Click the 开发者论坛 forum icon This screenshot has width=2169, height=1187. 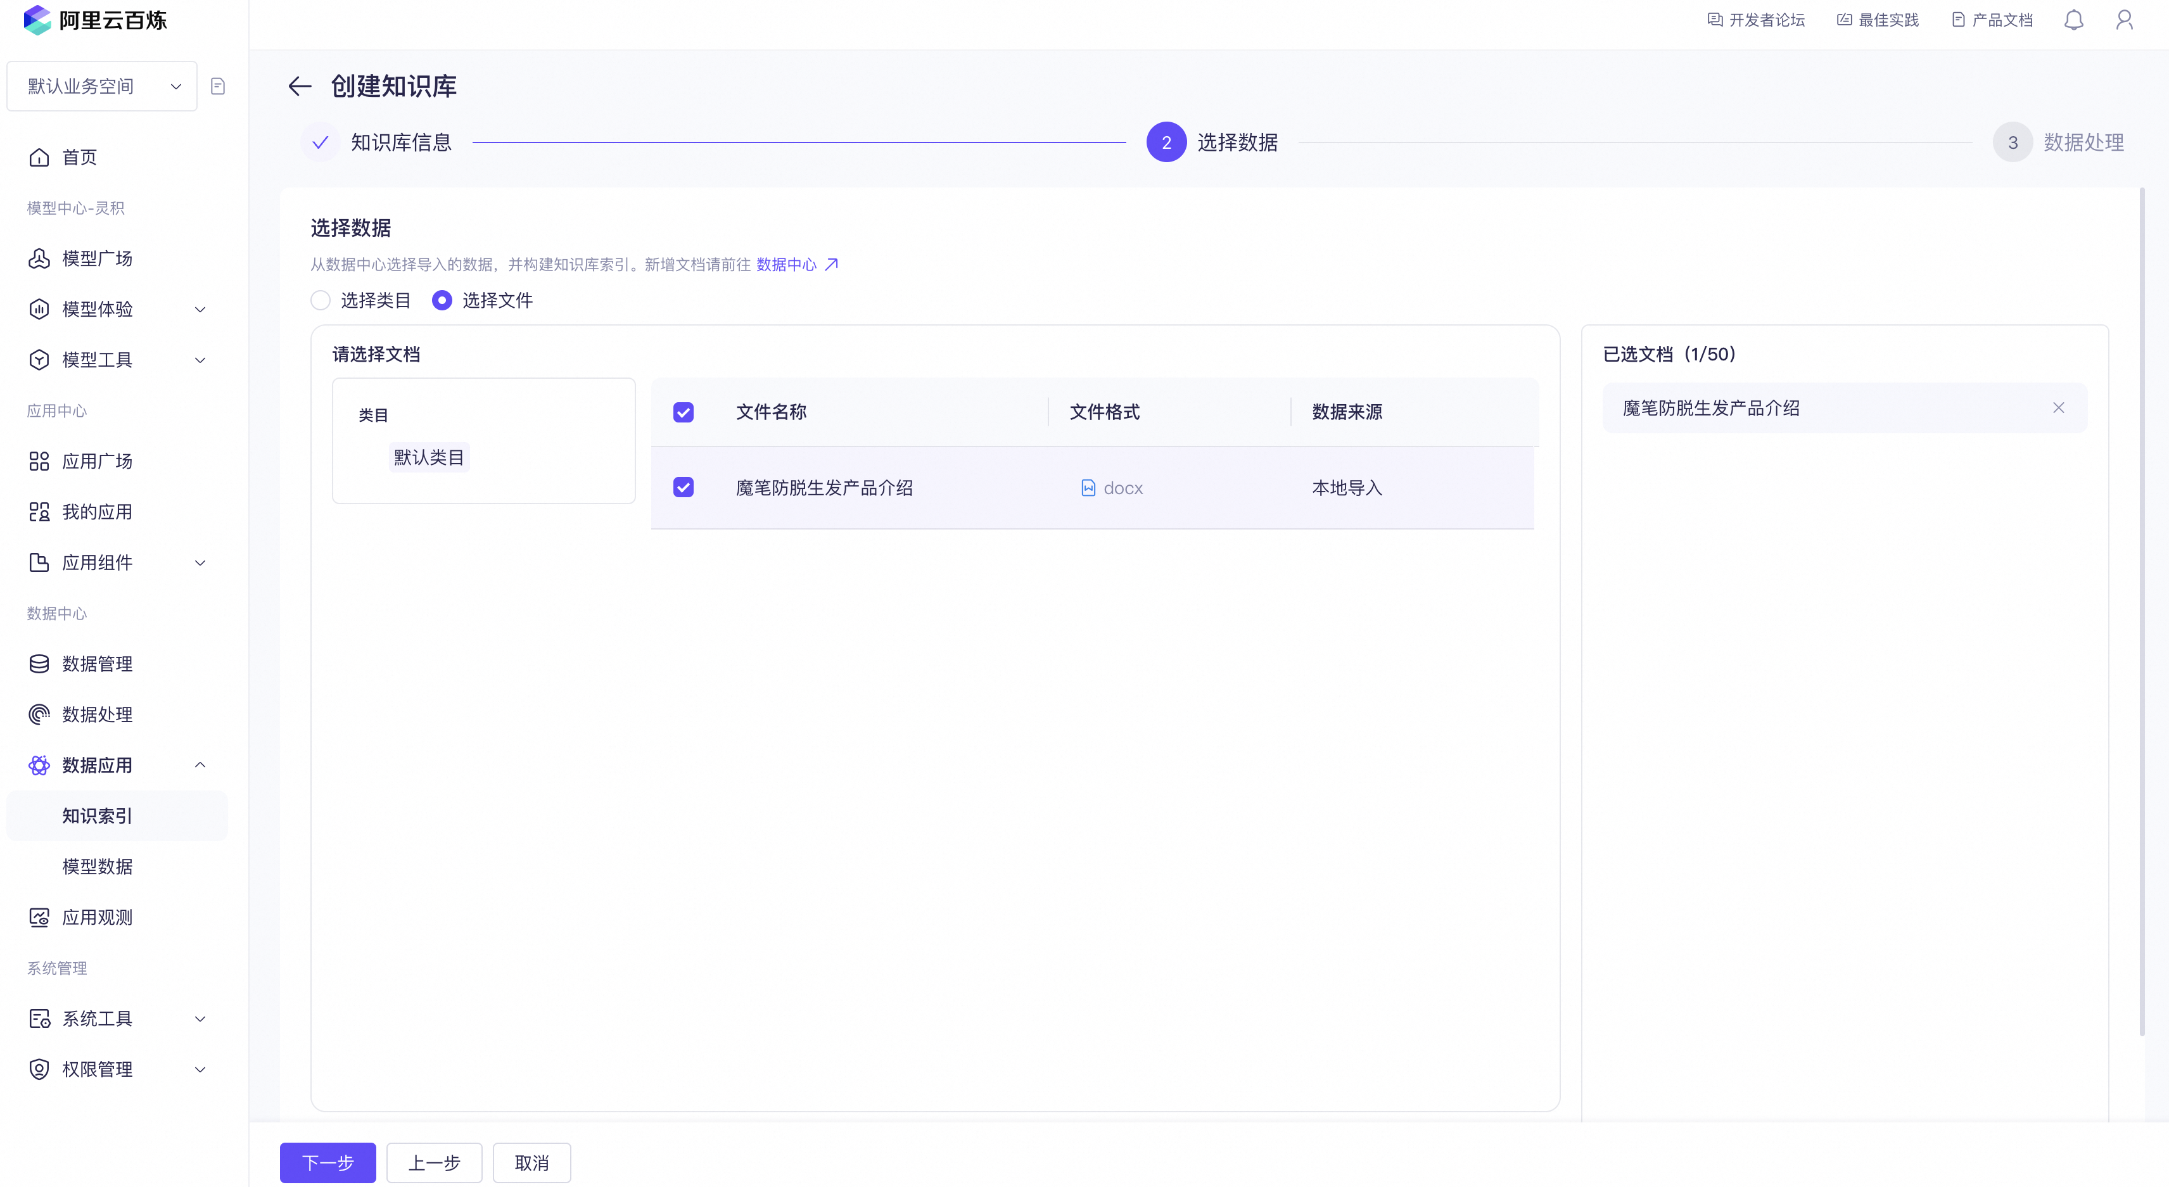coord(1714,20)
